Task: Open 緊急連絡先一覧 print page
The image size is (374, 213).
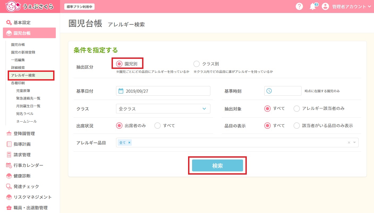Action: pyautogui.click(x=28, y=98)
